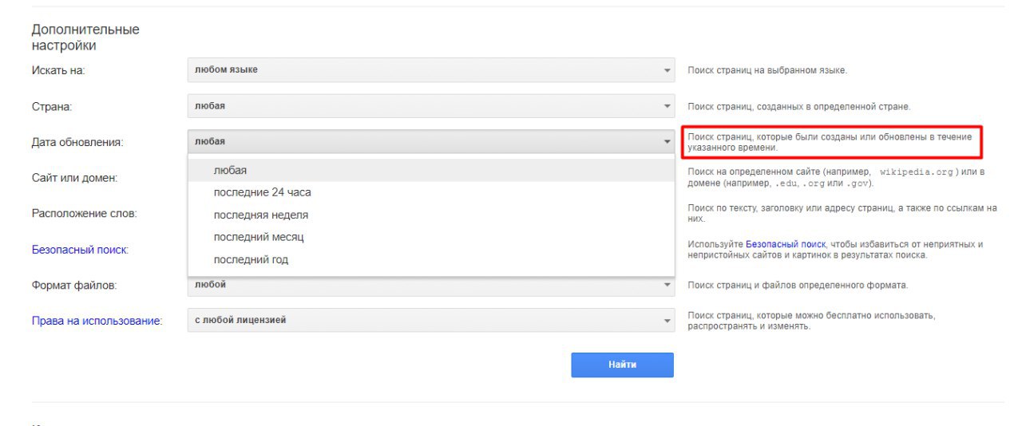Click the "Формат файлов:" label
This screenshot has height=426, width=1022.
73,286
